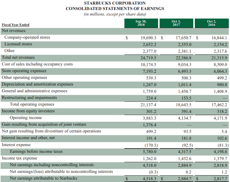Select 'Depreciation and amortization expenses' label
Screen dimensions: 230x182
pos(37,84)
